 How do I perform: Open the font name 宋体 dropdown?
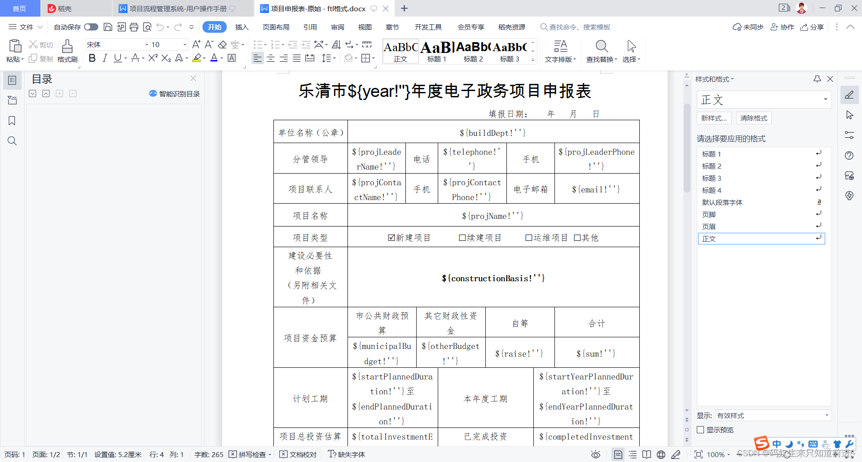pos(146,44)
